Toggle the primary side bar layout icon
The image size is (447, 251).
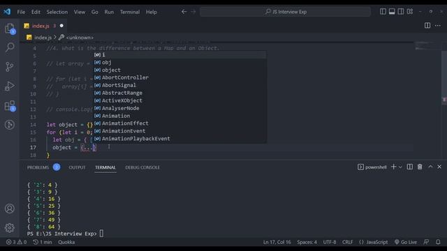(383, 12)
